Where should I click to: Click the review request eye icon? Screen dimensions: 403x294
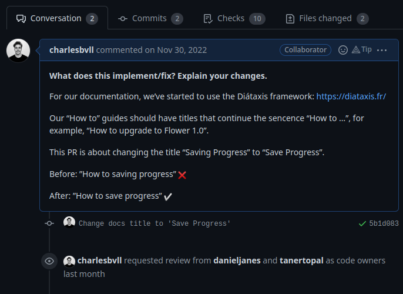point(49,260)
